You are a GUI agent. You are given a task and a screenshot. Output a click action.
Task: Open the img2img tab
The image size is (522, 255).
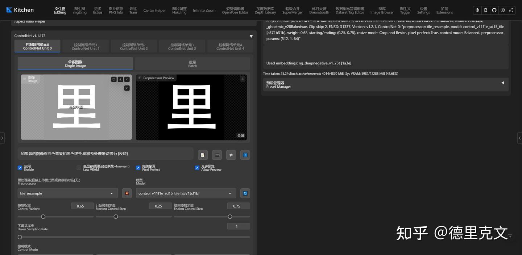(79, 10)
